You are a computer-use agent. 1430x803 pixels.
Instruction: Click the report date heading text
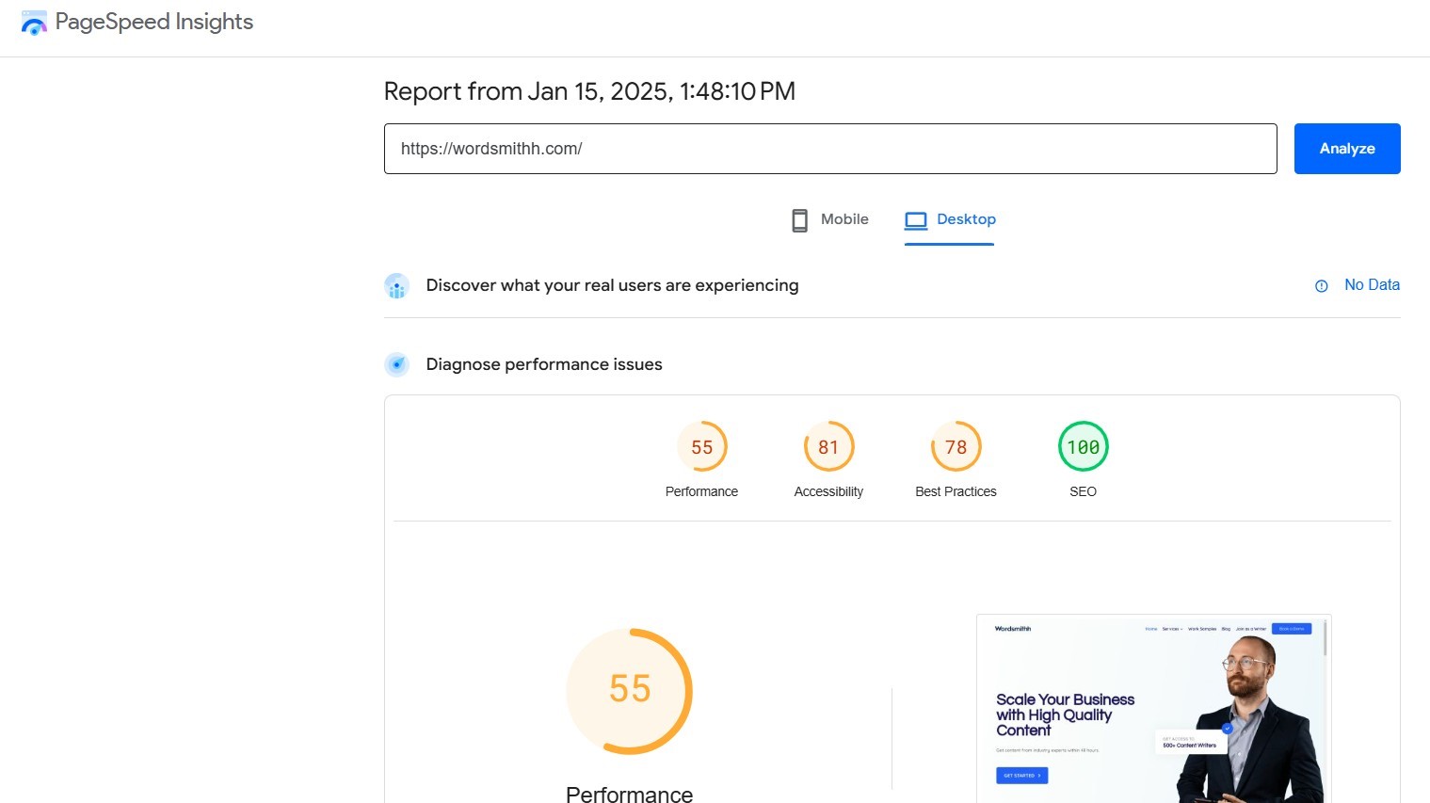pyautogui.click(x=589, y=91)
